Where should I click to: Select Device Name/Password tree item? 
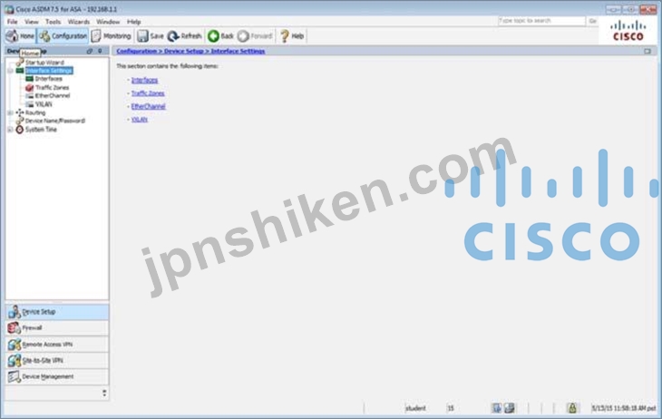[55, 121]
